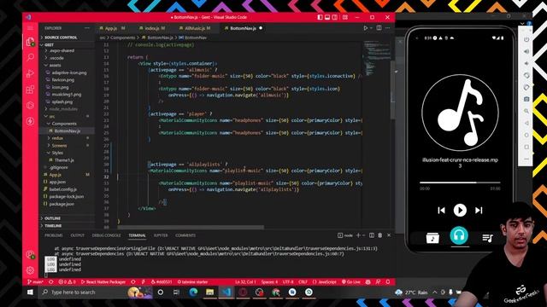This screenshot has width=547, height=307.
Task: Click the Run Code play icon in editor toolbar
Action: point(366,28)
